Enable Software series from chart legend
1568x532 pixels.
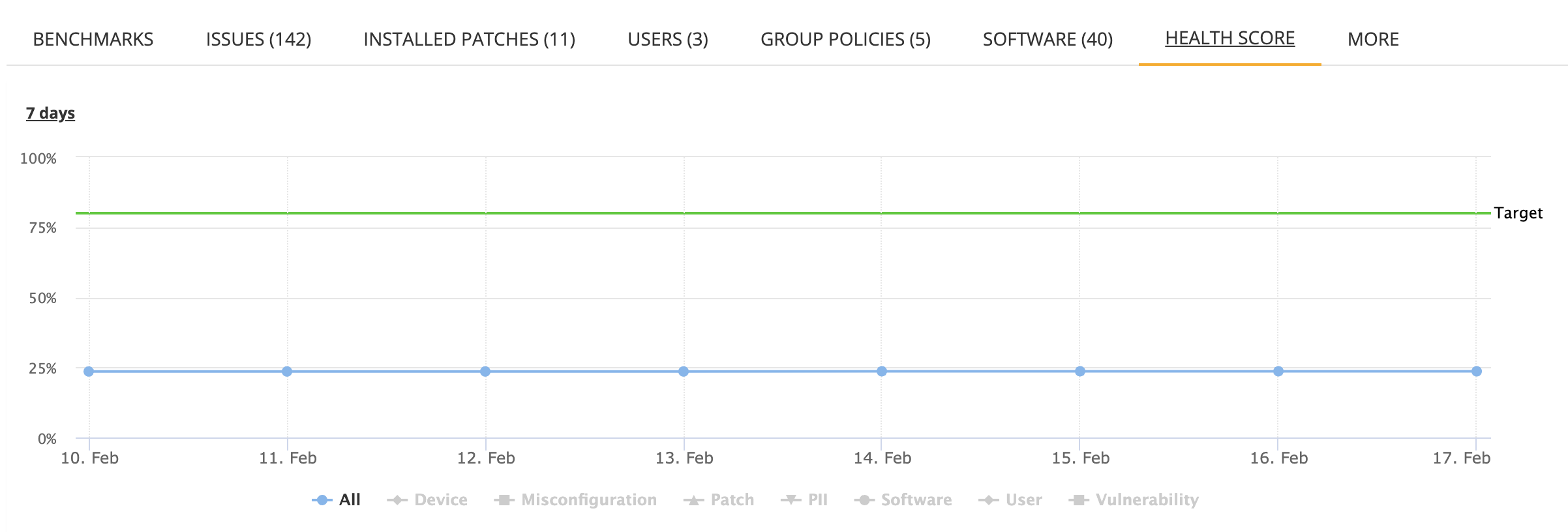(916, 500)
